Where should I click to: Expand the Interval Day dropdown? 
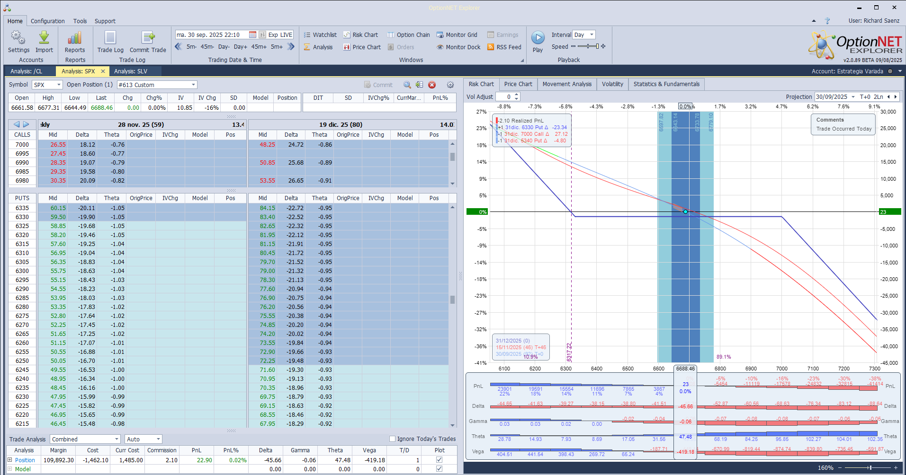coord(592,35)
